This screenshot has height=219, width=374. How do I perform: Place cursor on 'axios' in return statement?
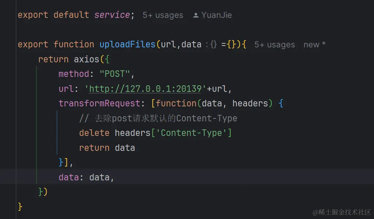click(86, 59)
